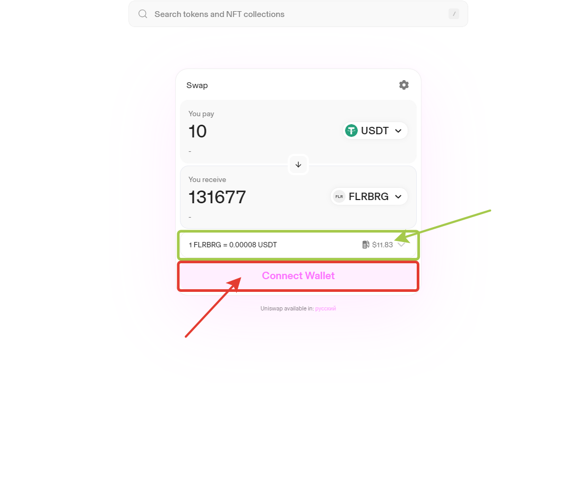The height and width of the screenshot is (493, 585).
Task: Open the USDT dropdown chevron
Action: tap(398, 131)
